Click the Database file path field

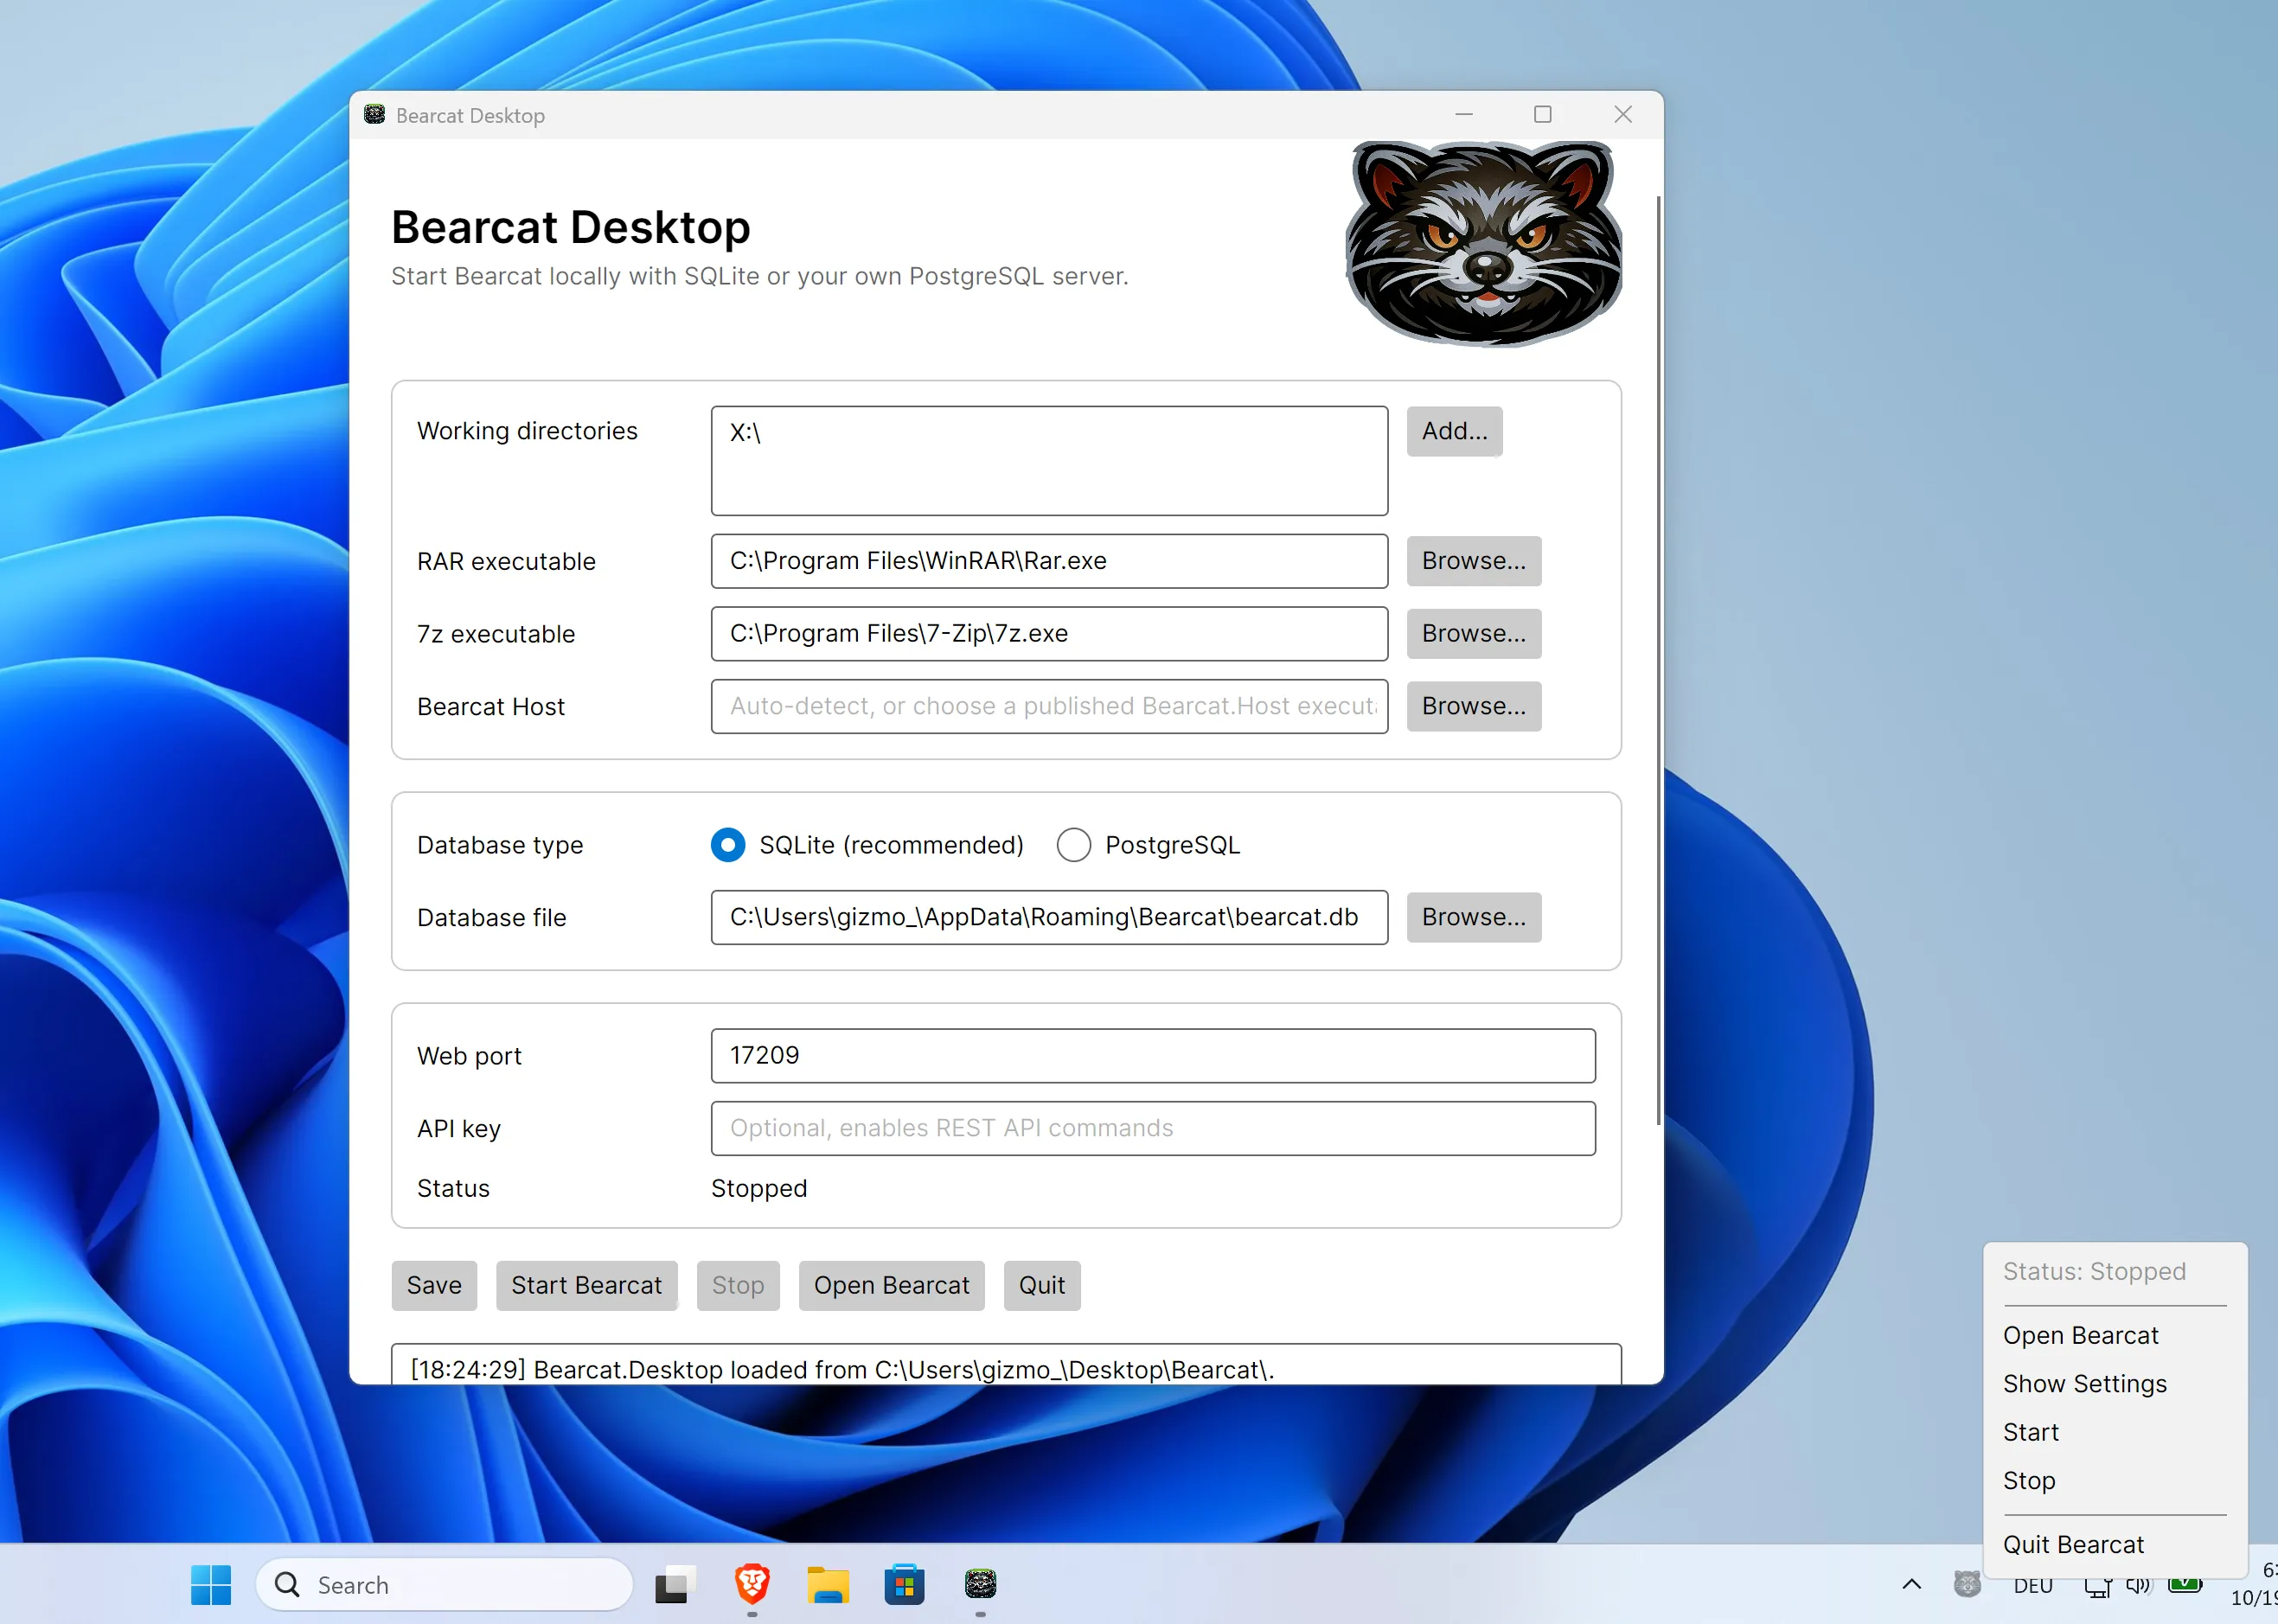click(x=1049, y=917)
